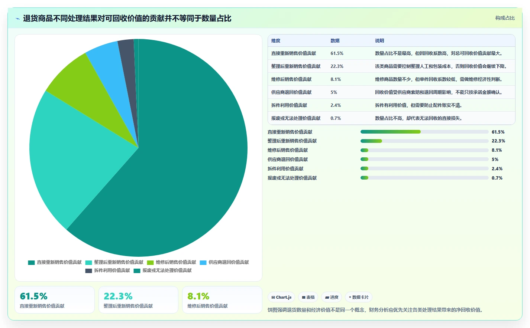Click the 说明 column header
This screenshot has width=530, height=328.
tap(379, 41)
